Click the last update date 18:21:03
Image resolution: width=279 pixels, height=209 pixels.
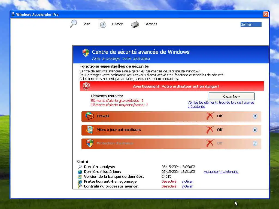(178, 172)
